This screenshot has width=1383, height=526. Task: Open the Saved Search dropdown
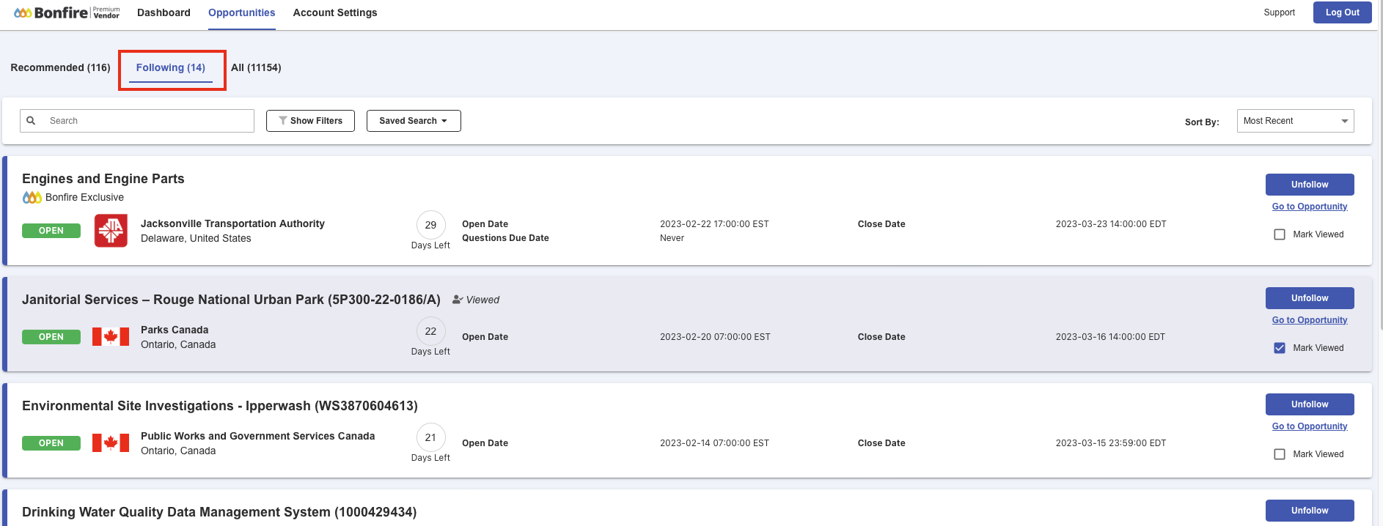[x=414, y=121]
